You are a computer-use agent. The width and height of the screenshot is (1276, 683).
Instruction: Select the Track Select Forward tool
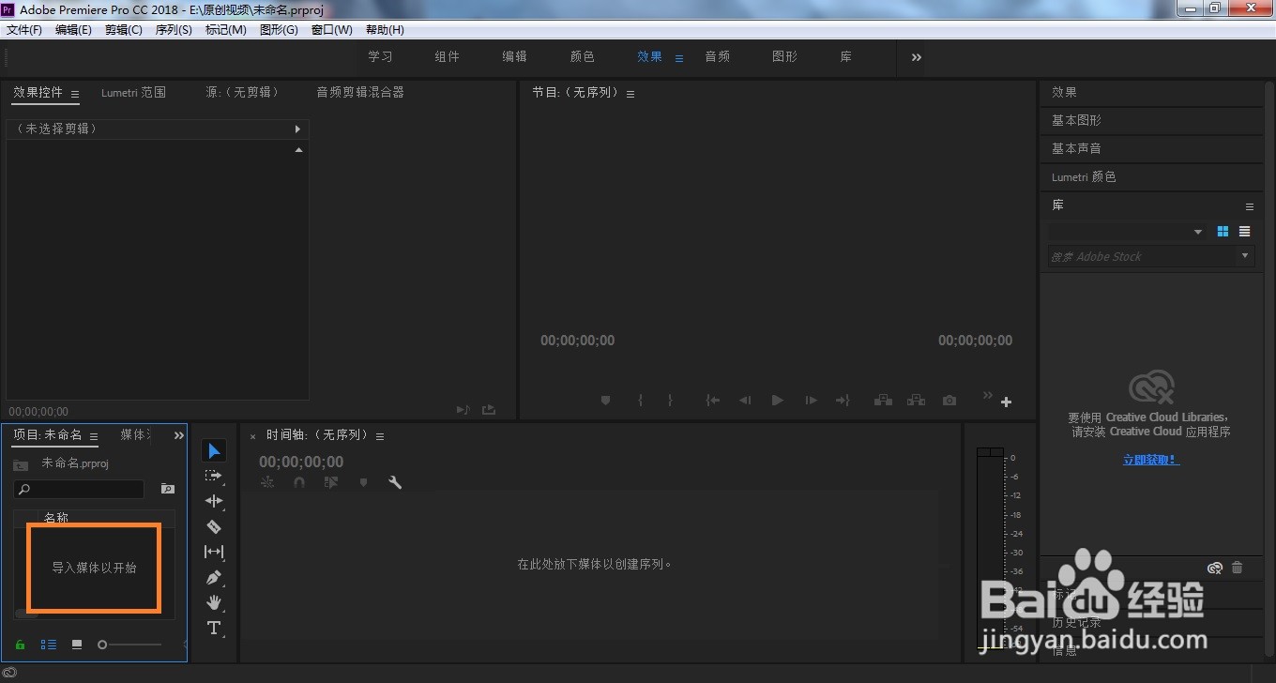(214, 476)
